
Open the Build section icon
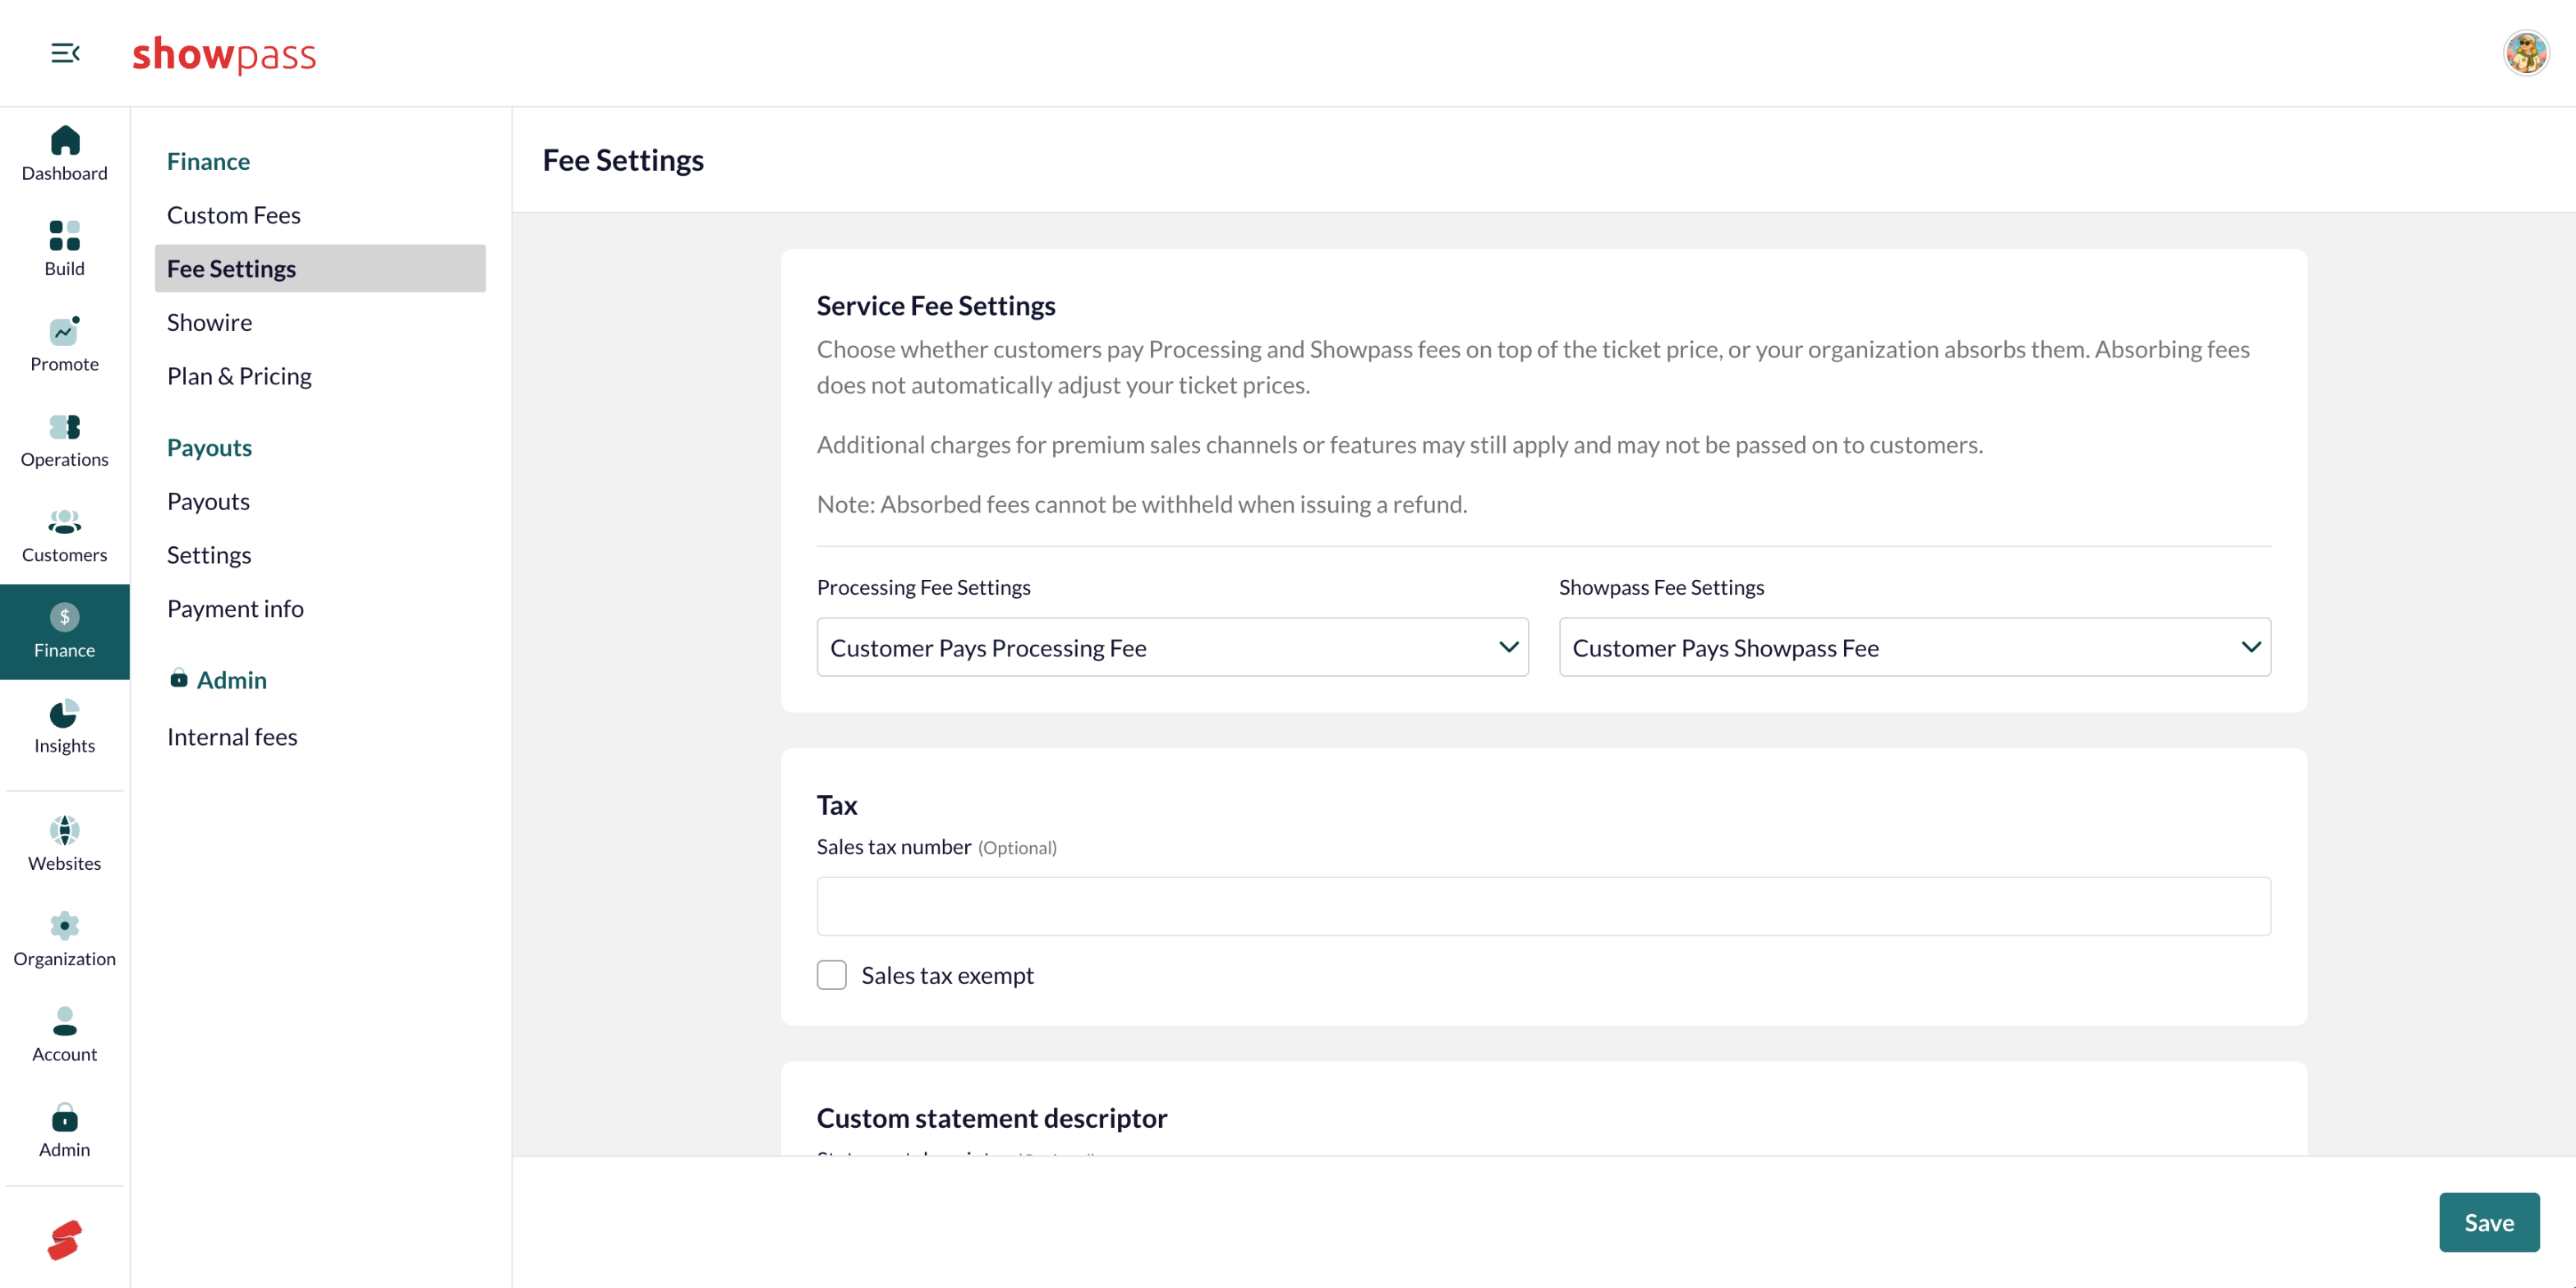click(65, 236)
